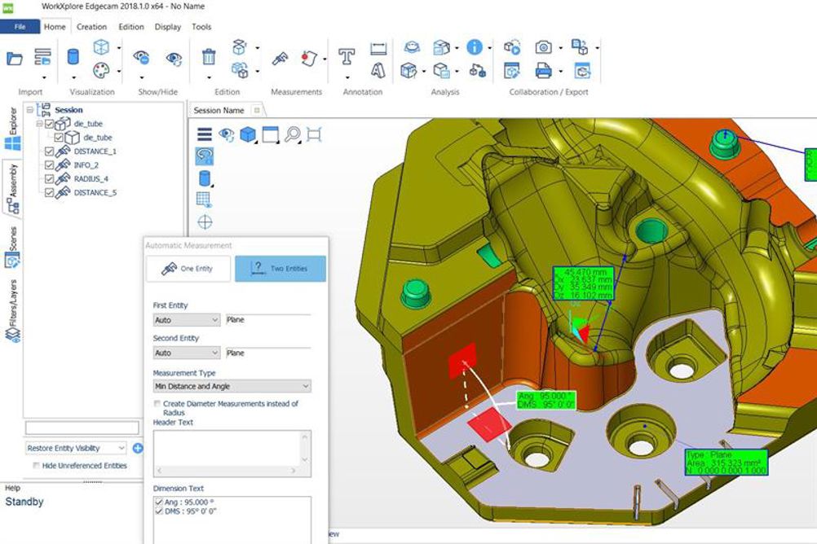Open the Filters/Layers side panel tab
Viewport: 817px width, 544px height.
(12, 310)
